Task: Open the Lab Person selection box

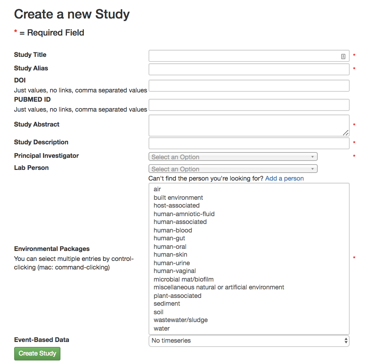Action: [x=233, y=168]
